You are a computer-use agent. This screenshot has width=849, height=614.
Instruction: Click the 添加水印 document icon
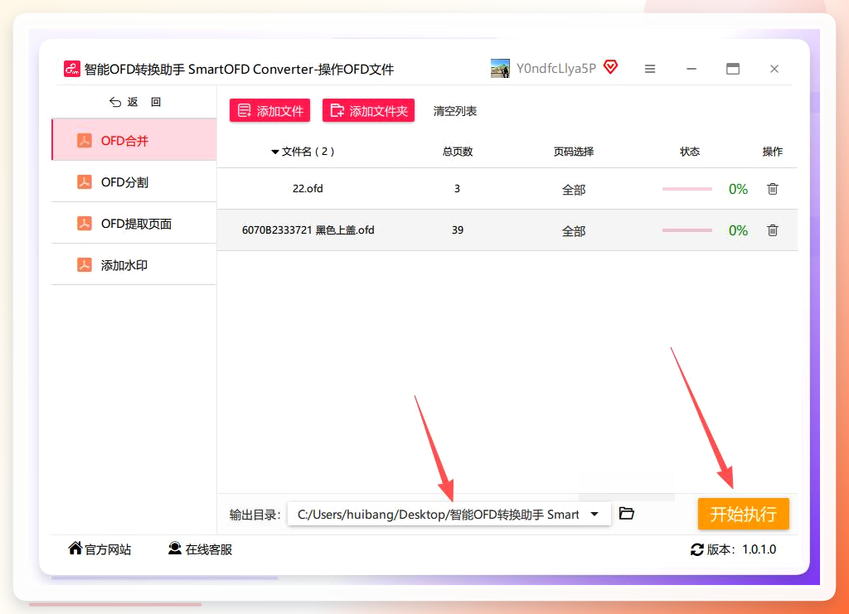pyautogui.click(x=84, y=264)
